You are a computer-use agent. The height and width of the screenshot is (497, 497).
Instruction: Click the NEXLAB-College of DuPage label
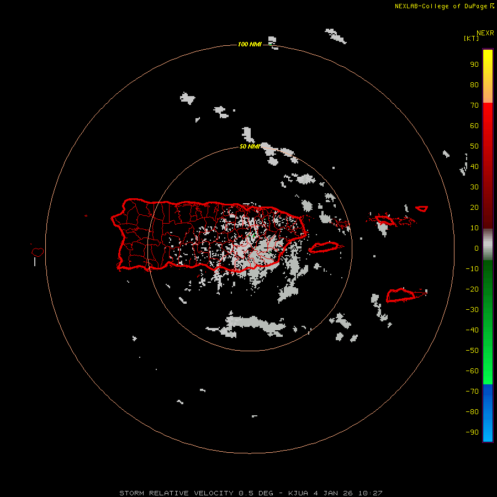pos(441,6)
